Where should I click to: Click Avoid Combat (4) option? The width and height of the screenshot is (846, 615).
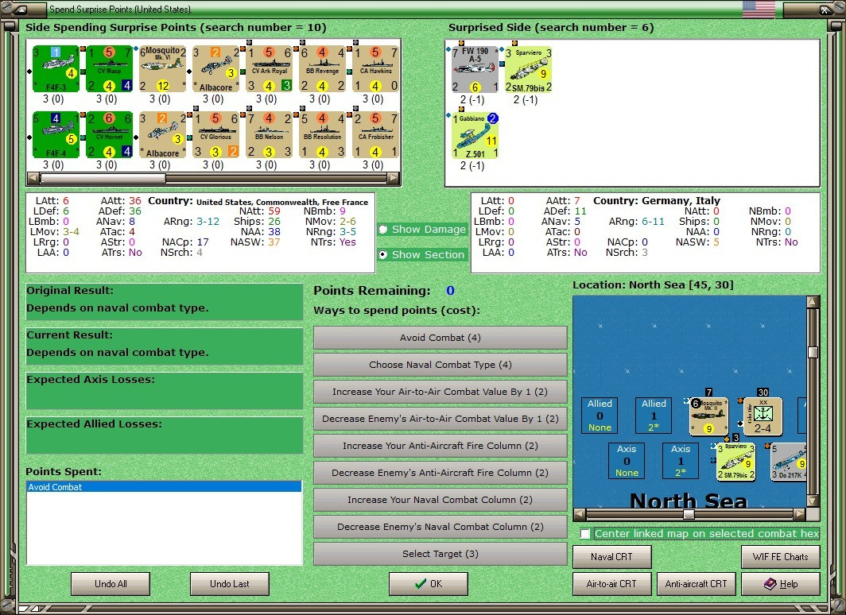(x=440, y=338)
